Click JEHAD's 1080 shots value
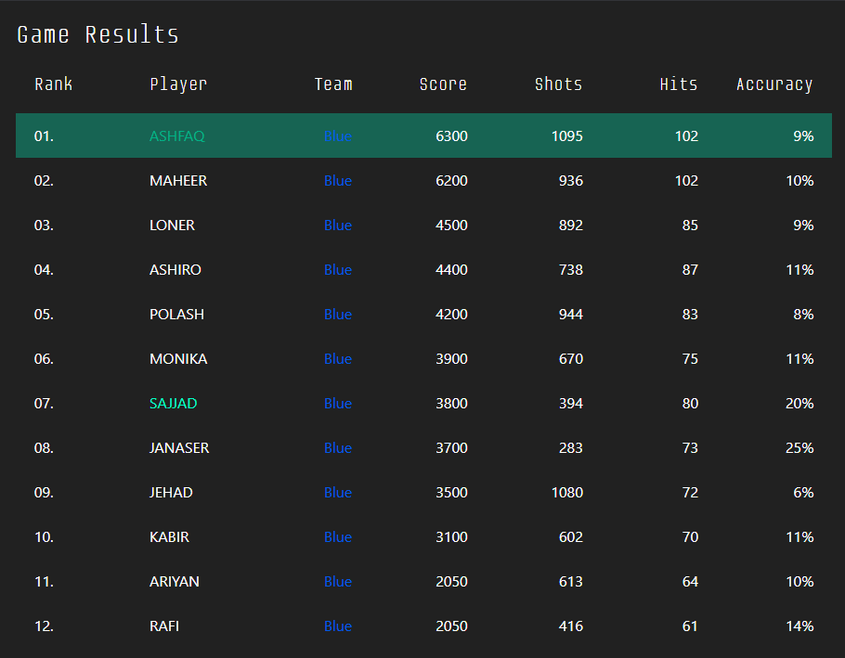Image resolution: width=845 pixels, height=658 pixels. 567,493
